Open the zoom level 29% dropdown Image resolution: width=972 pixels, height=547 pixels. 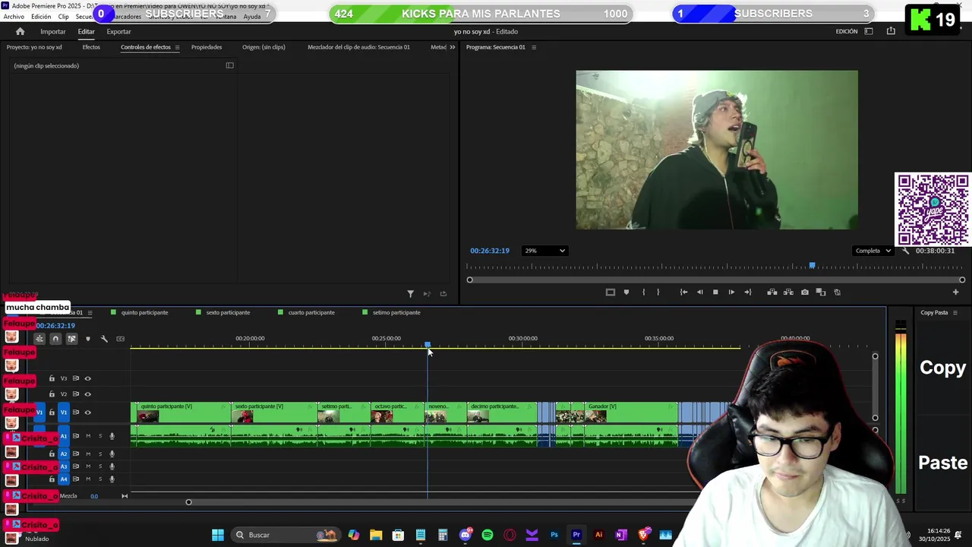[x=544, y=251]
